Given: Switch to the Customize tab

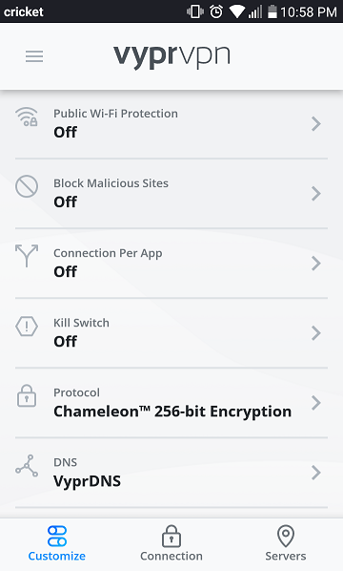Looking at the screenshot, I should pos(56,543).
